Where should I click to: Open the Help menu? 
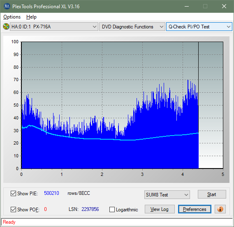tap(31, 17)
